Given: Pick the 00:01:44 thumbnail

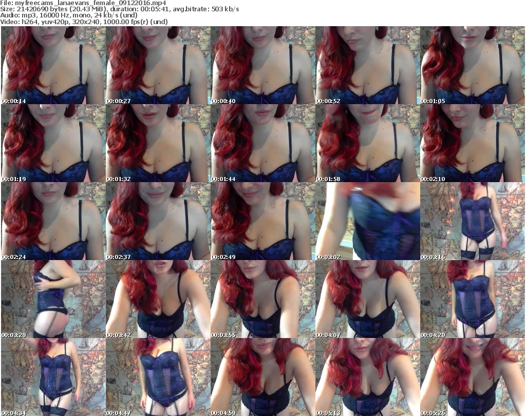Looking at the screenshot, I should tap(262, 143).
